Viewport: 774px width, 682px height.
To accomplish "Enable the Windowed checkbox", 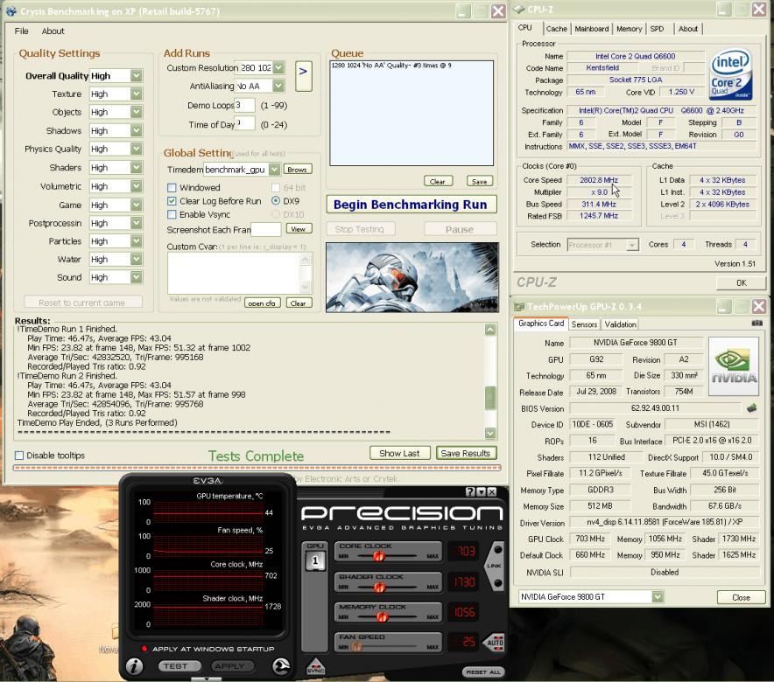I will [172, 188].
